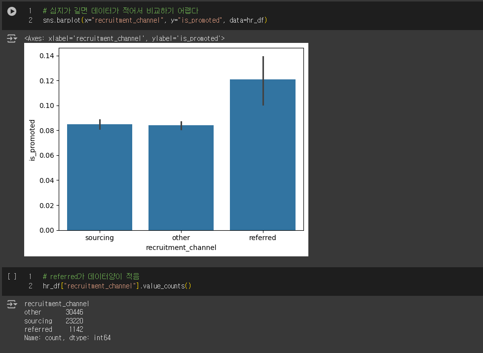Select the count value 23220
This screenshot has width=483, height=353.
click(74, 321)
